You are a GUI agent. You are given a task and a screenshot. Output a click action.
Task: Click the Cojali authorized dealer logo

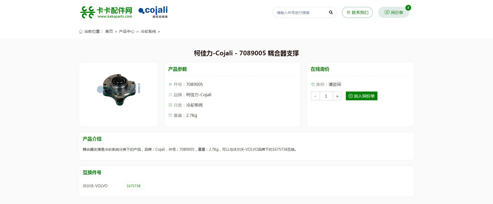(153, 12)
